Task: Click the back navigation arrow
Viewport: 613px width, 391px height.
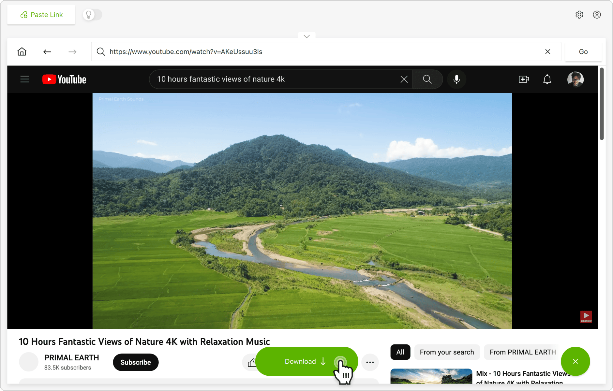Action: point(47,51)
